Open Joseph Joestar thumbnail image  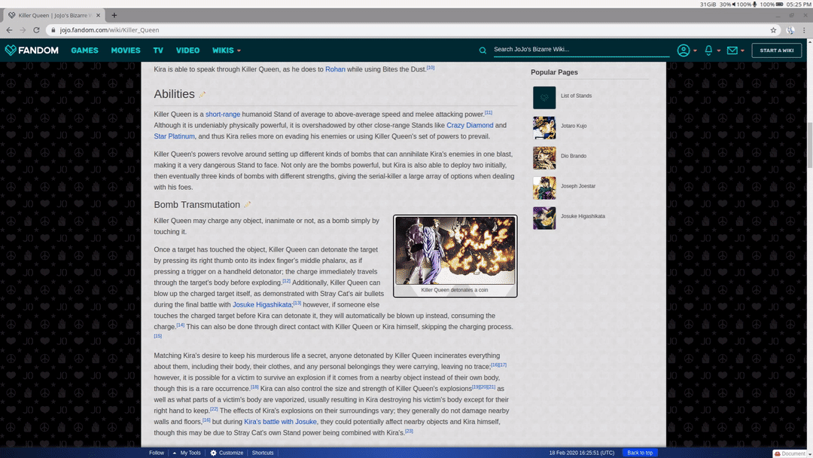544,188
